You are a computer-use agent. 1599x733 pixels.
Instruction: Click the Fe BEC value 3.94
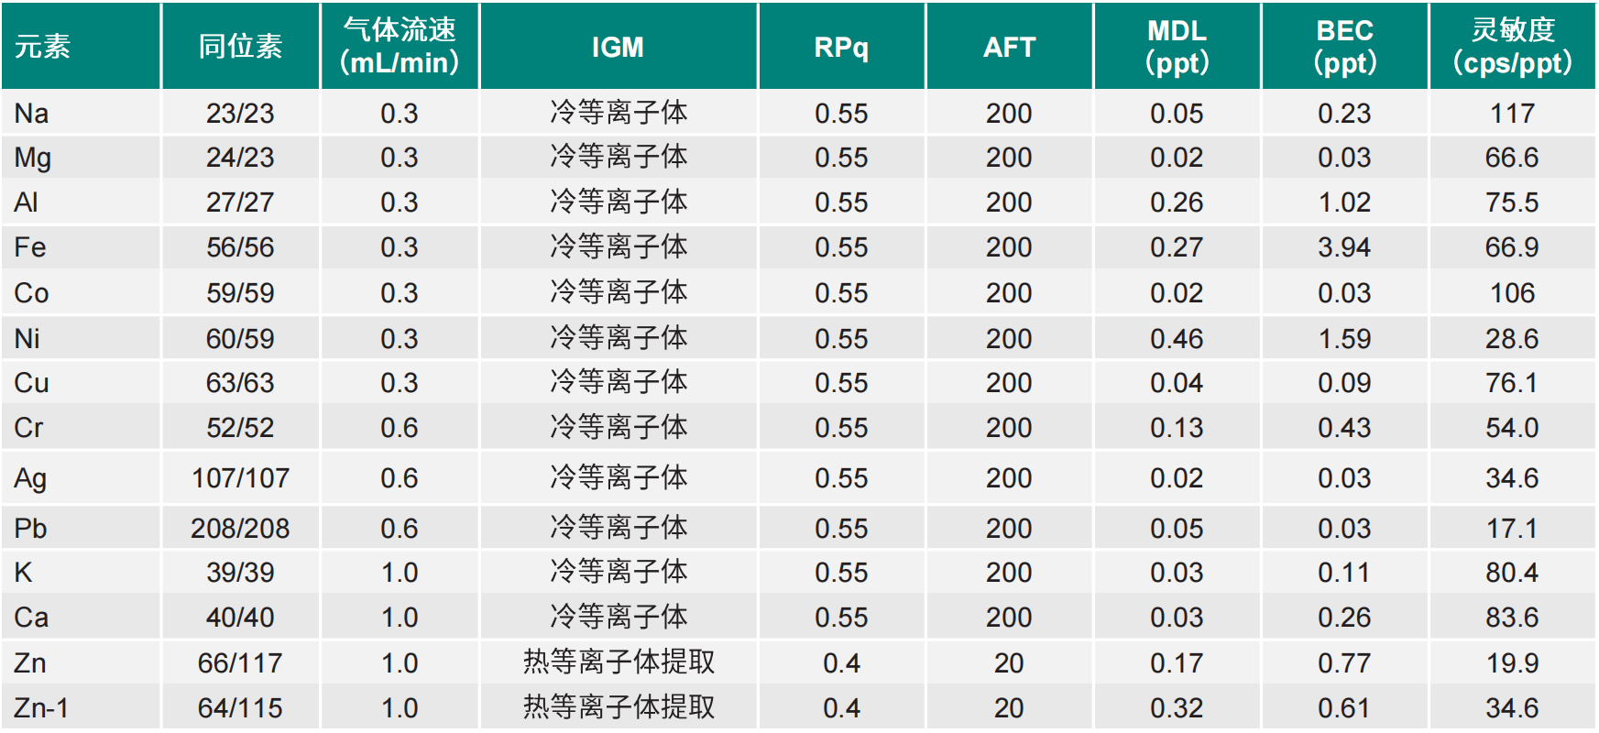click(1344, 247)
